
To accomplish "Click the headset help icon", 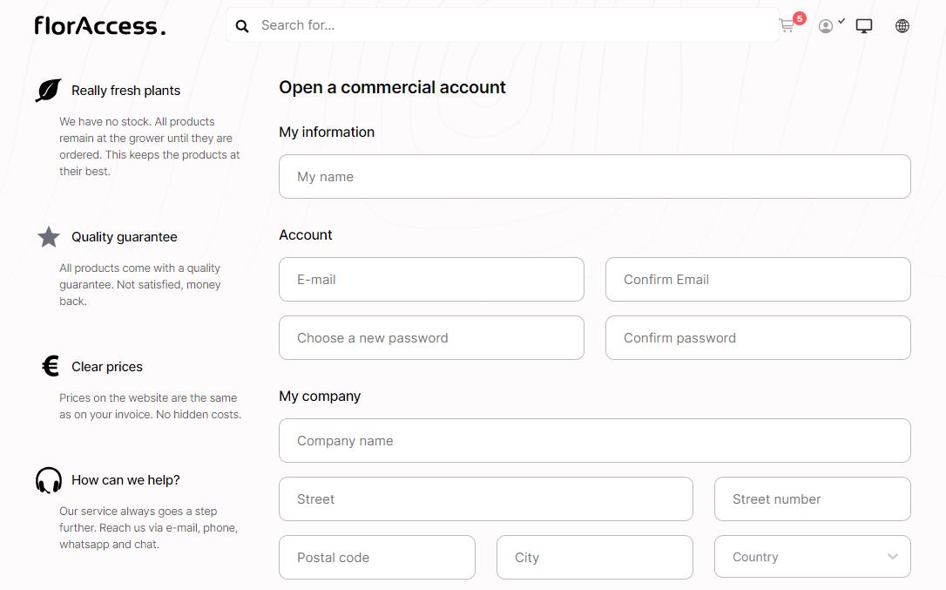I will 49,480.
